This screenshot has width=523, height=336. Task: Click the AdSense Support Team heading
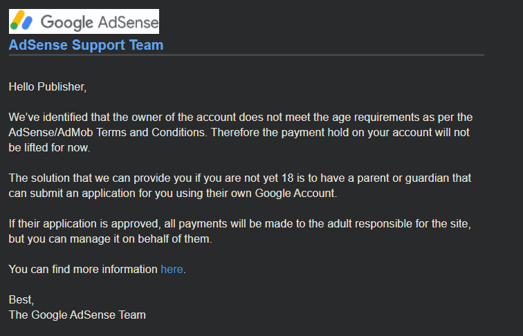86,46
